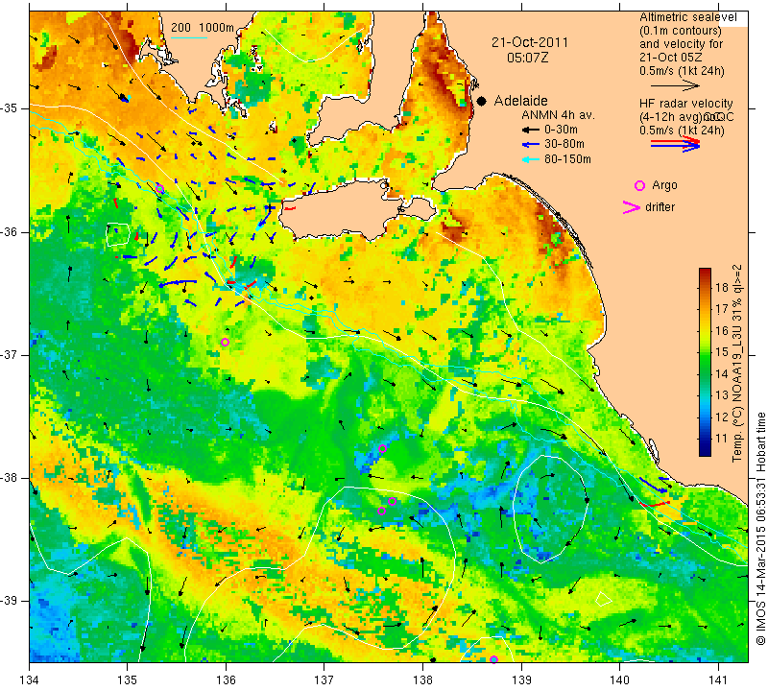Click the 80-150m depth label

[567, 159]
